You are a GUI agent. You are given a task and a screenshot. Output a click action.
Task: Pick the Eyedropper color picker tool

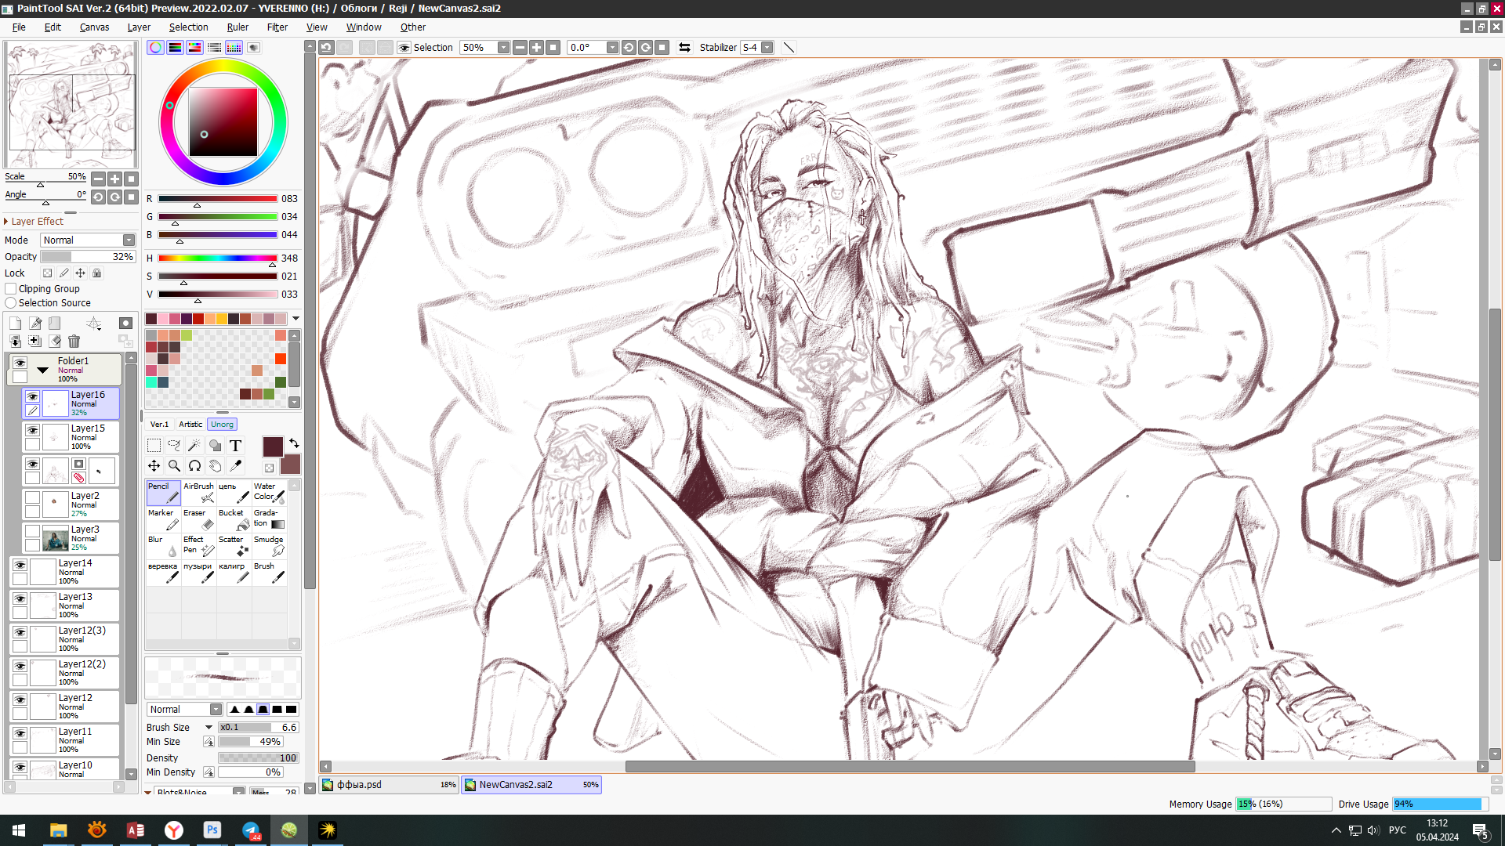tap(235, 466)
